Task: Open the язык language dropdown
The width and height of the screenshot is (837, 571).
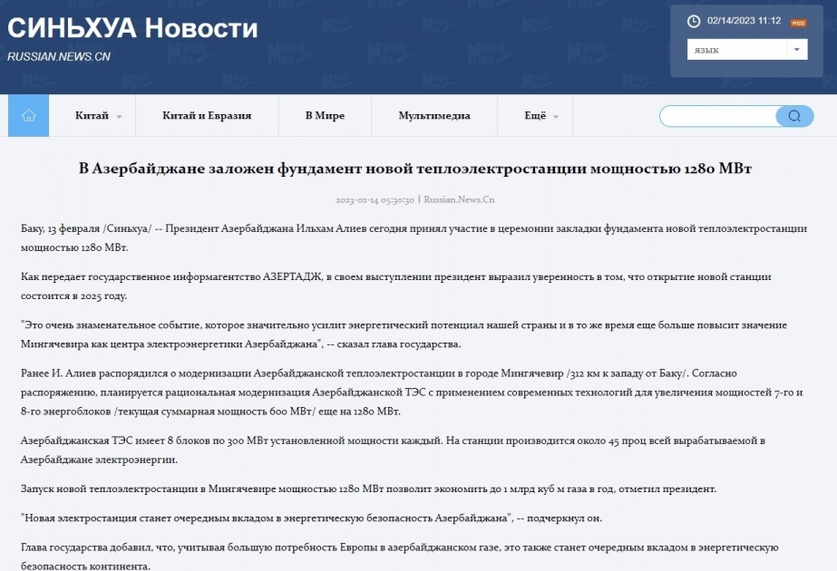Action: 747,50
